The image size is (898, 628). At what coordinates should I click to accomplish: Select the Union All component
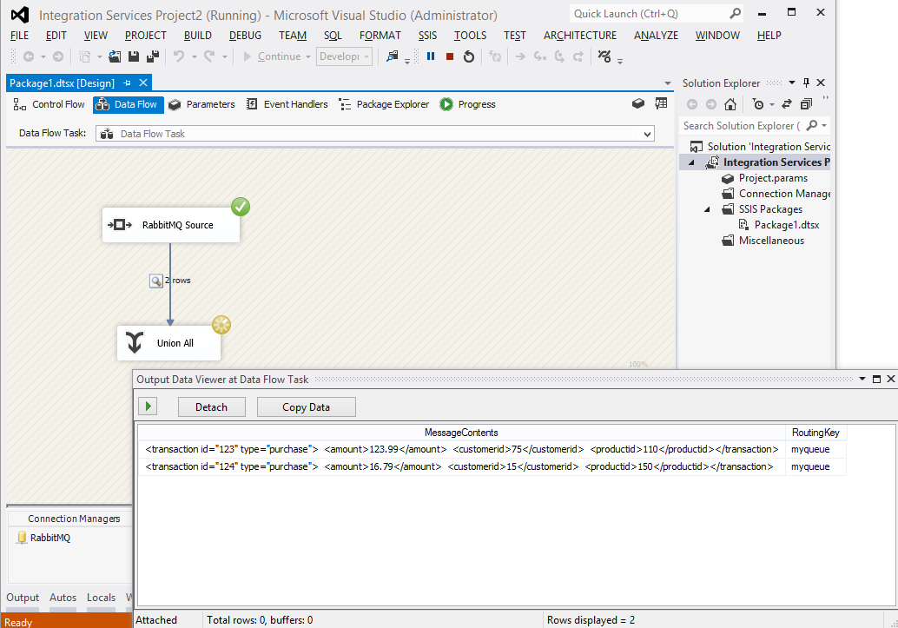point(168,343)
